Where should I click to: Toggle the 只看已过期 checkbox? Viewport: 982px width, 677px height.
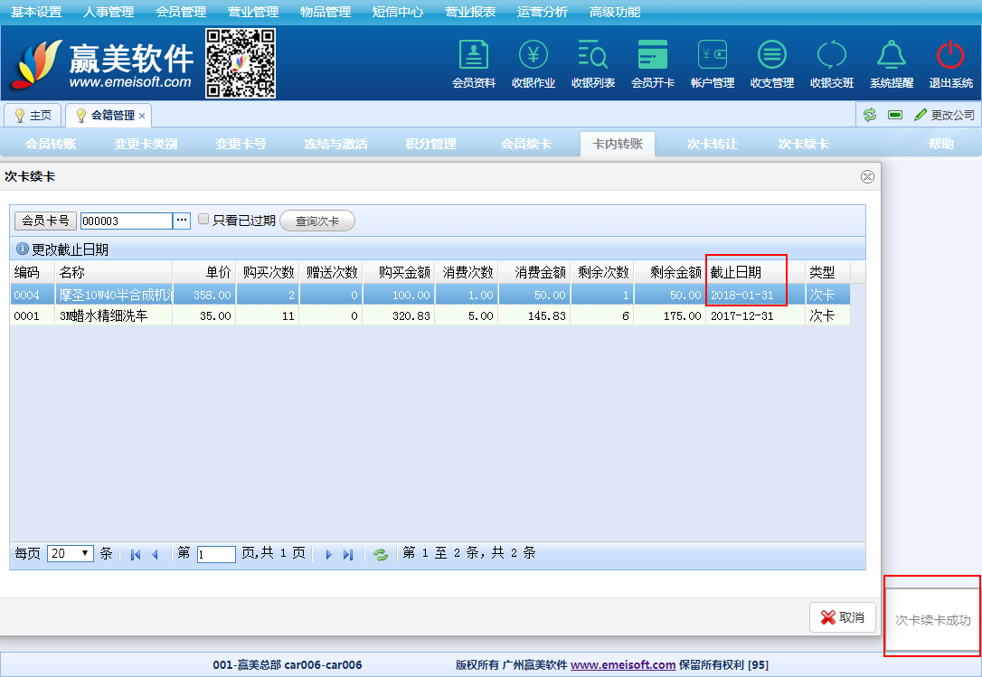[x=203, y=220]
